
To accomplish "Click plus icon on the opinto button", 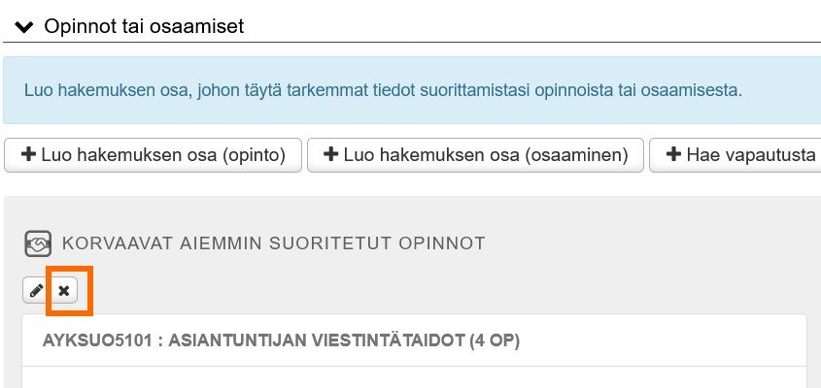I will pyautogui.click(x=28, y=154).
